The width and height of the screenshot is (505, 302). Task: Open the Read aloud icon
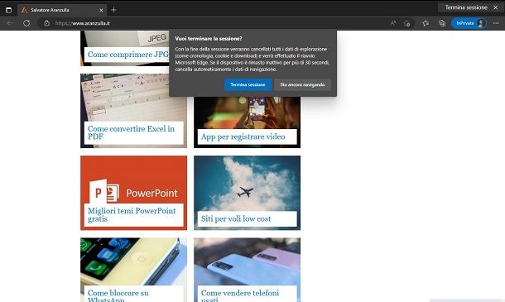[x=393, y=23]
